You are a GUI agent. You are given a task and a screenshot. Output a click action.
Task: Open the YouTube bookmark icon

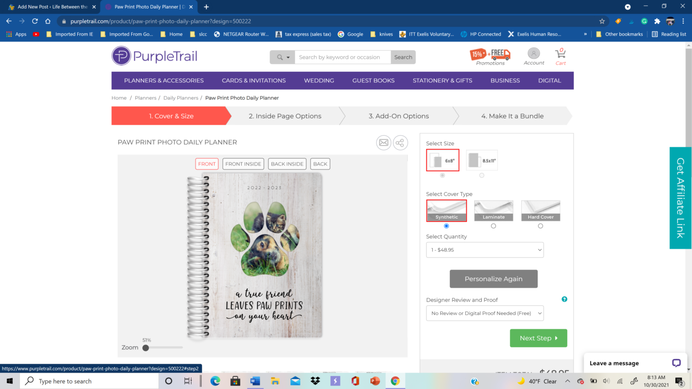[x=36, y=34]
